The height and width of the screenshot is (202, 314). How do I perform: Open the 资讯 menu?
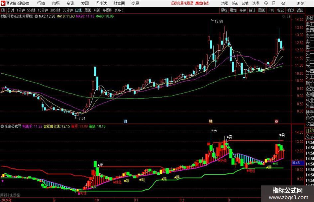pyautogui.click(x=70, y=3)
